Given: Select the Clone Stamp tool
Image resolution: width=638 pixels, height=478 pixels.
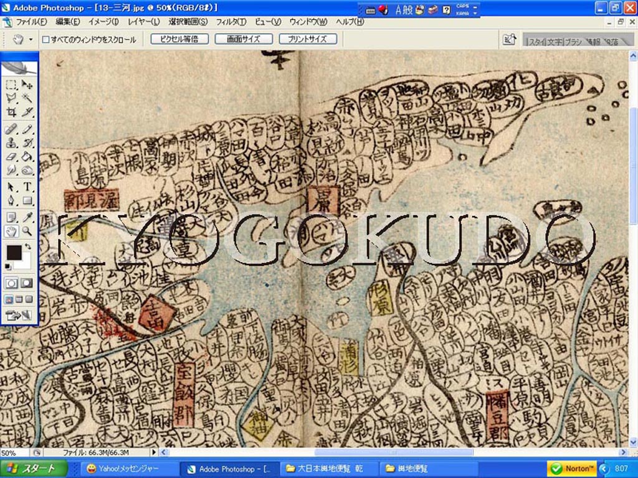Looking at the screenshot, I should pyautogui.click(x=11, y=143).
